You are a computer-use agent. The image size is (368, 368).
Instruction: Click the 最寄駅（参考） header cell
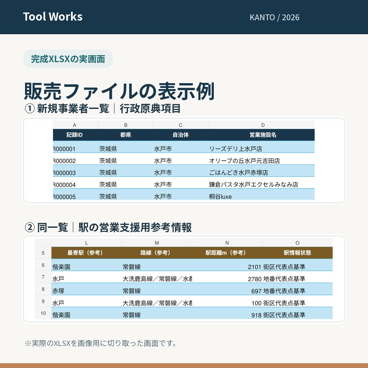pos(86,253)
